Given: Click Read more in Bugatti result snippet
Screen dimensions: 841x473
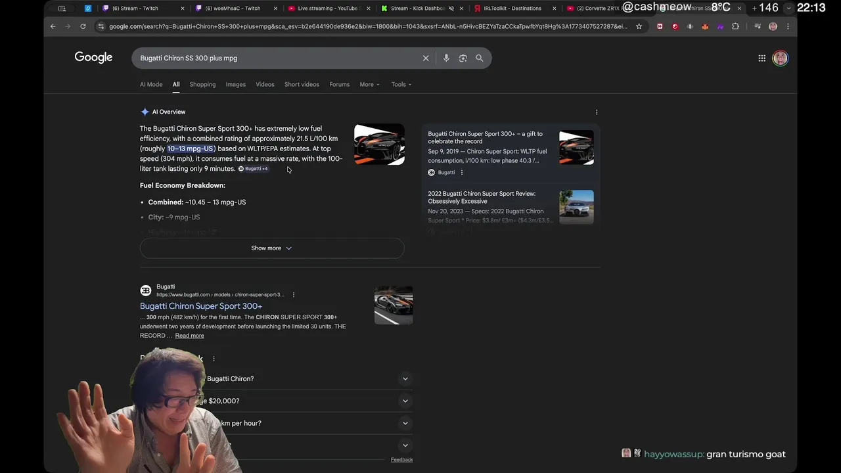Looking at the screenshot, I should point(189,336).
